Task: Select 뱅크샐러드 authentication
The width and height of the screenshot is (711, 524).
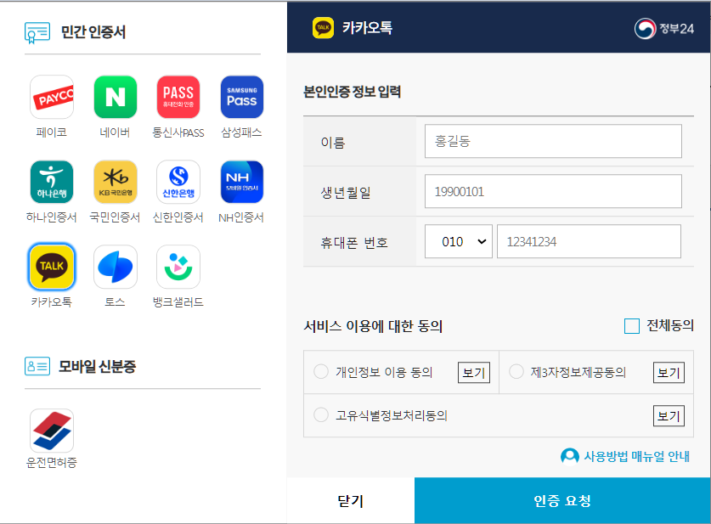Action: click(x=178, y=264)
